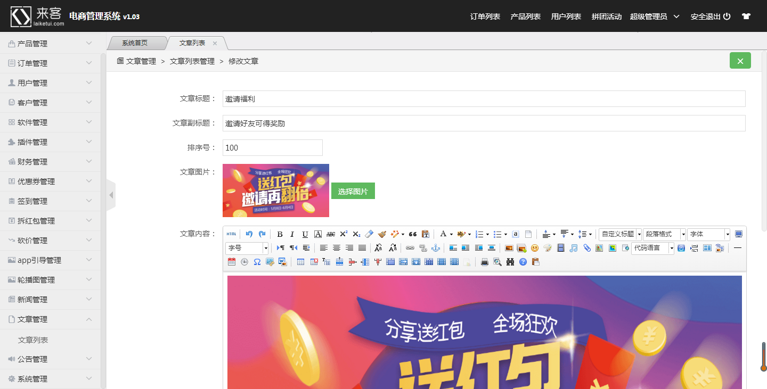Click the eraser remove-format icon
This screenshot has height=389, width=767.
tap(369, 234)
